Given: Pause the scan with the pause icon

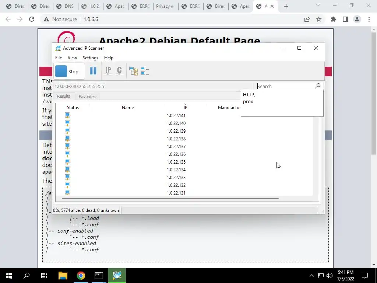Looking at the screenshot, I should click(x=93, y=71).
